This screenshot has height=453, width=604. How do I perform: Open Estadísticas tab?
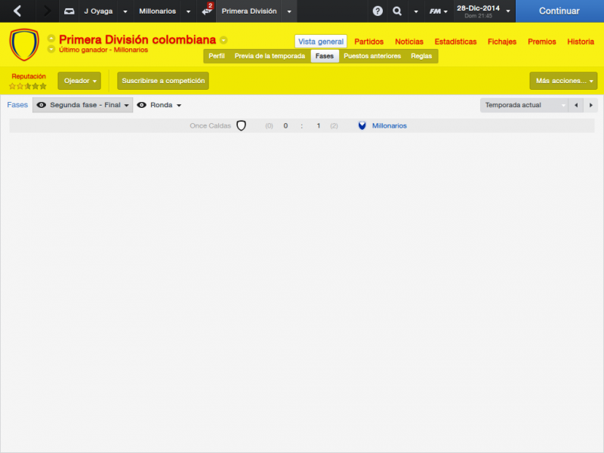(456, 42)
